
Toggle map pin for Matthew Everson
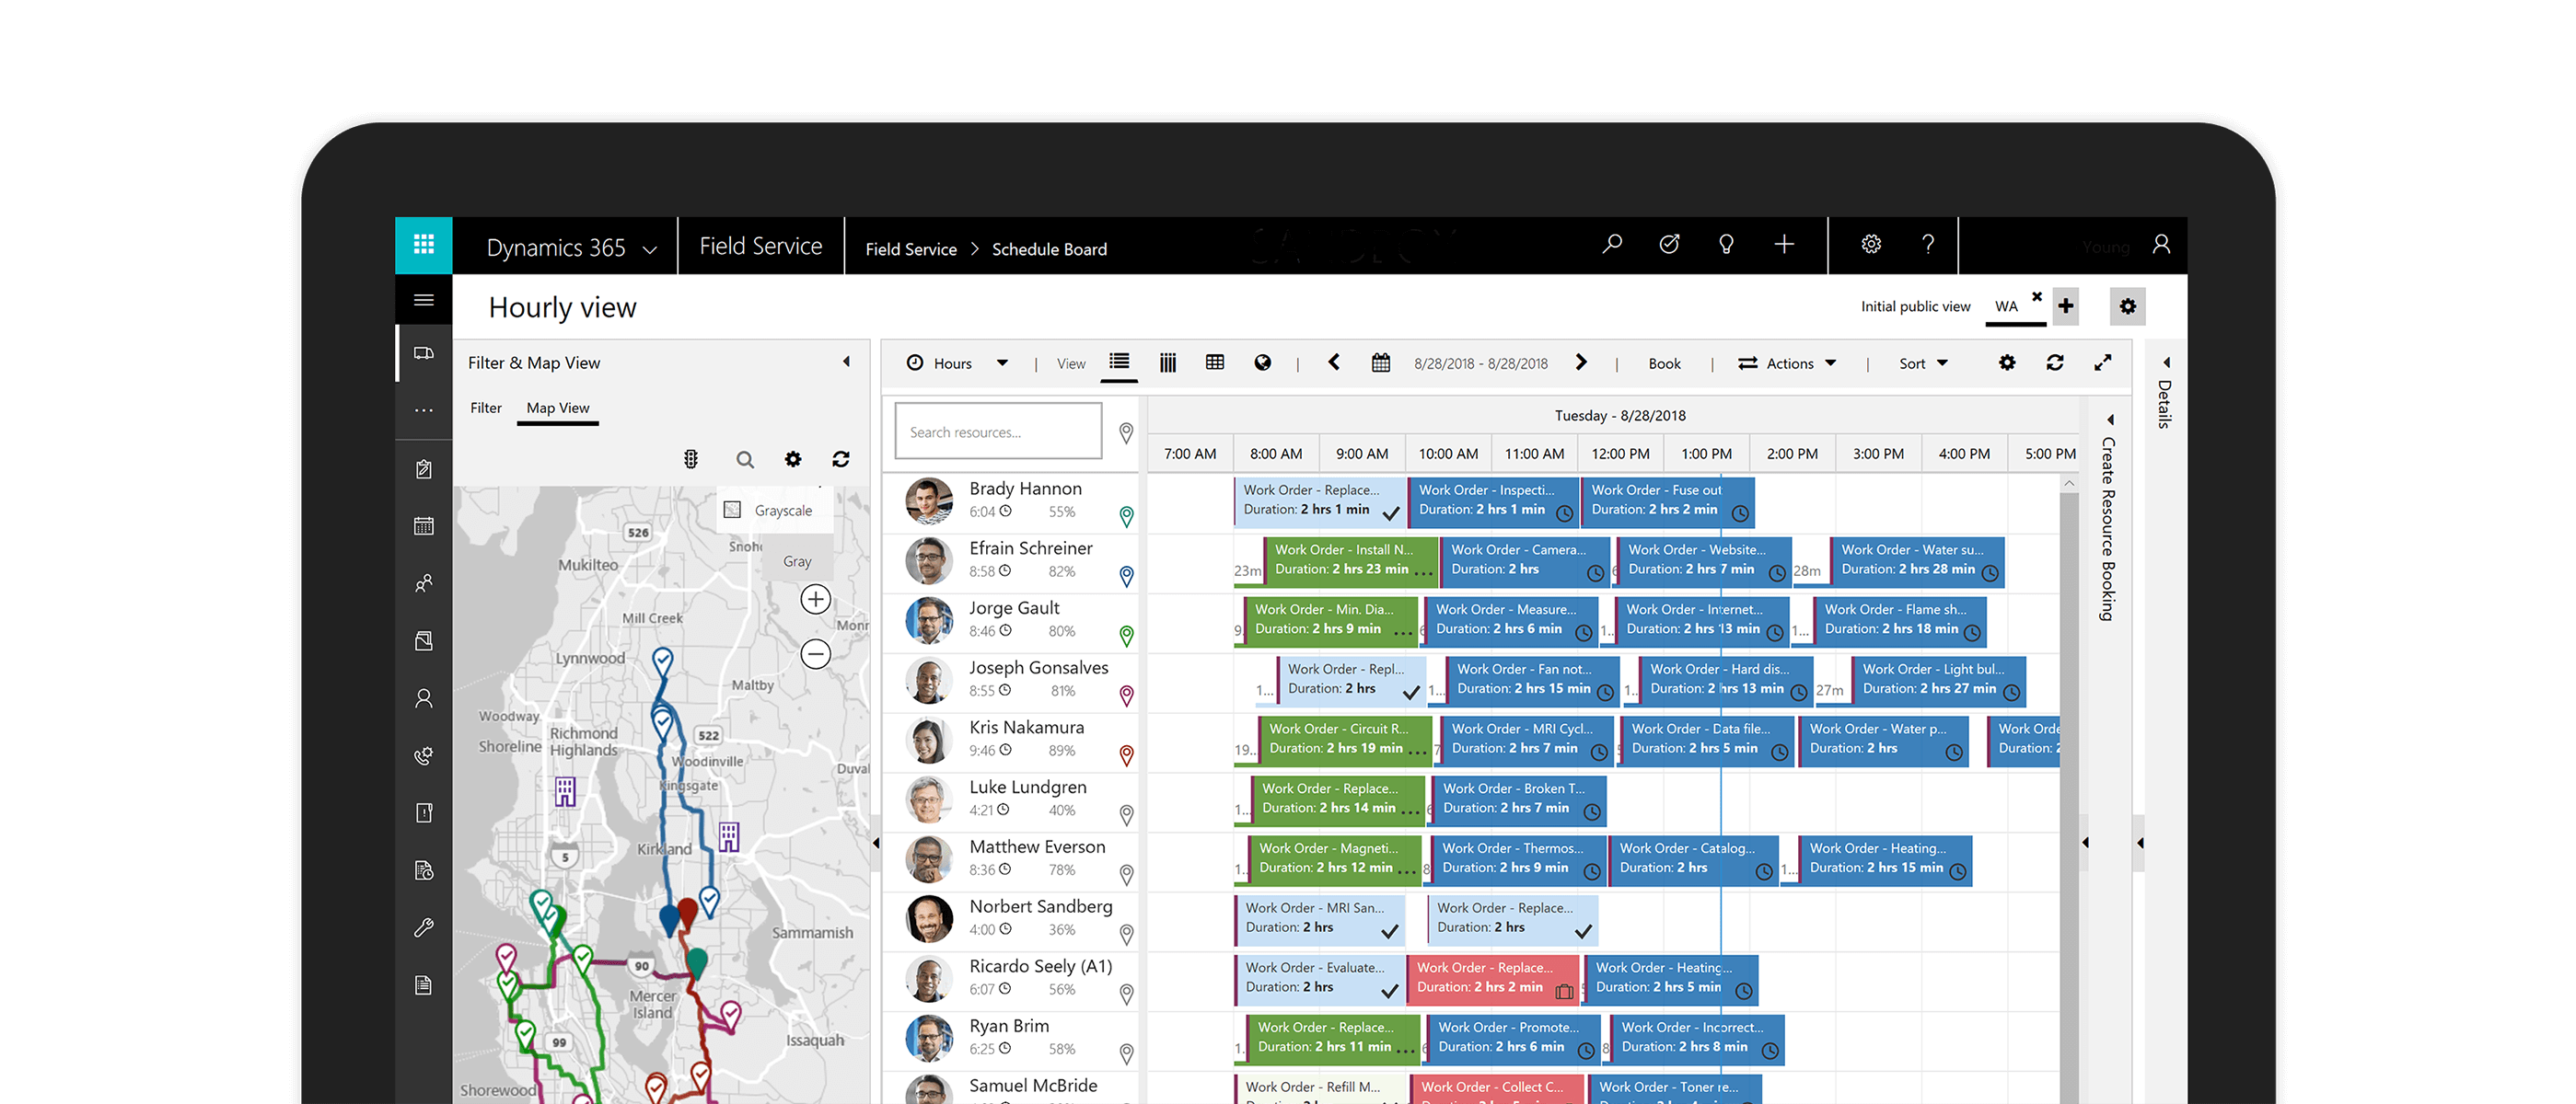pyautogui.click(x=1126, y=876)
